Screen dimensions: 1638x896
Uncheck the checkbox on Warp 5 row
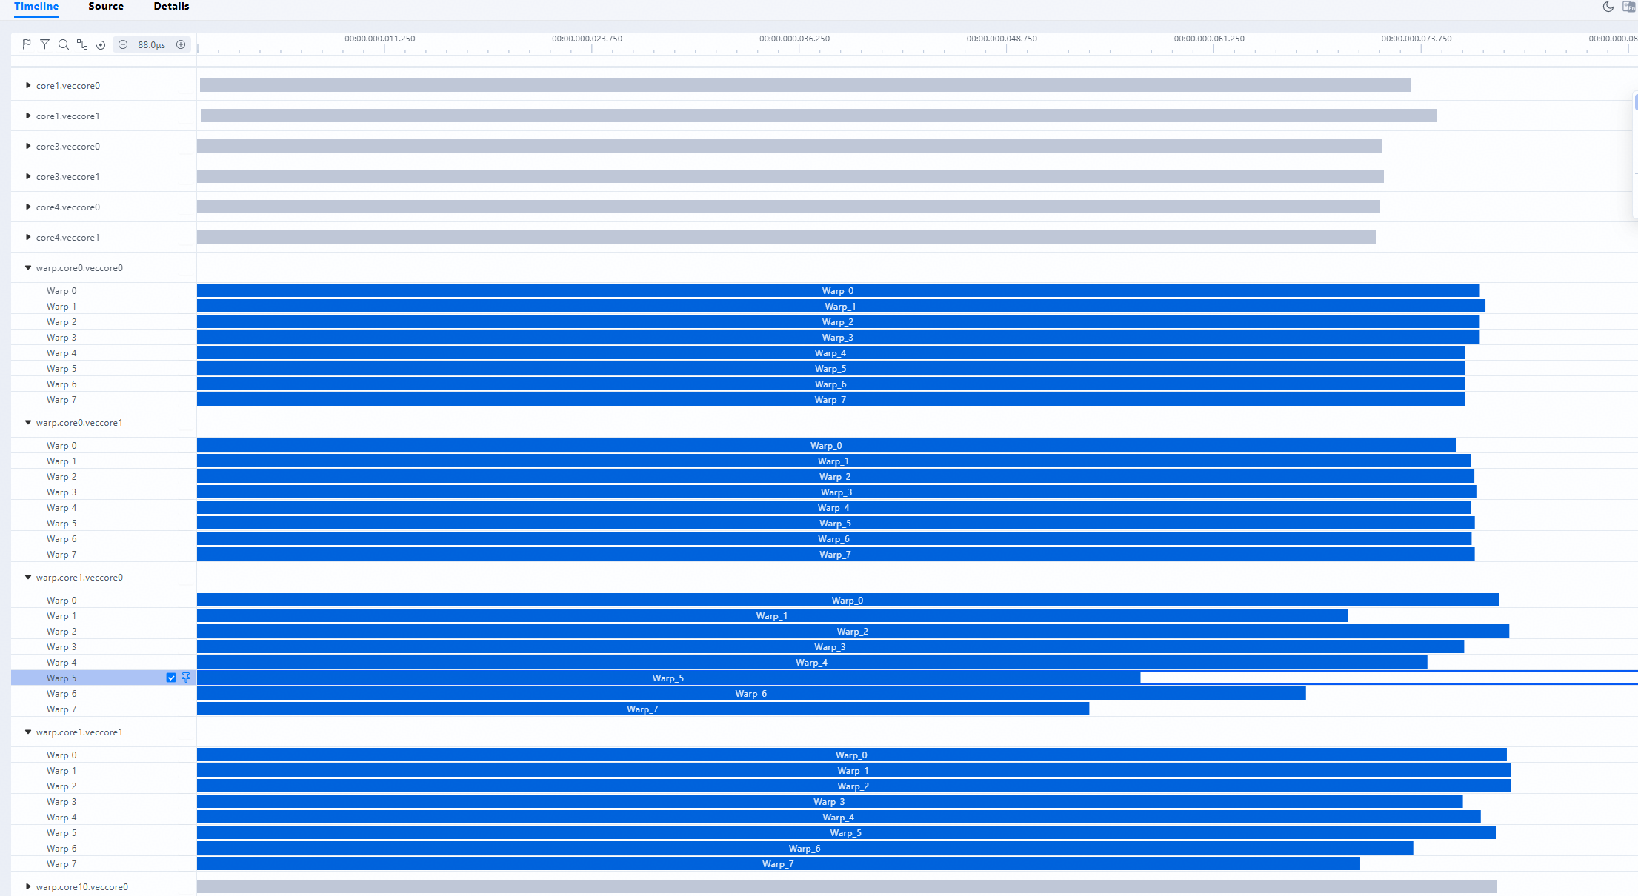(171, 678)
